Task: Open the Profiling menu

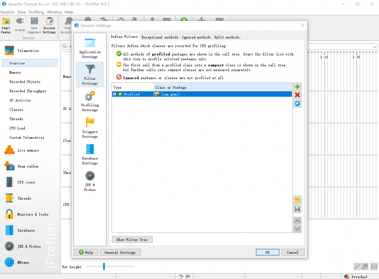Action: point(36,12)
